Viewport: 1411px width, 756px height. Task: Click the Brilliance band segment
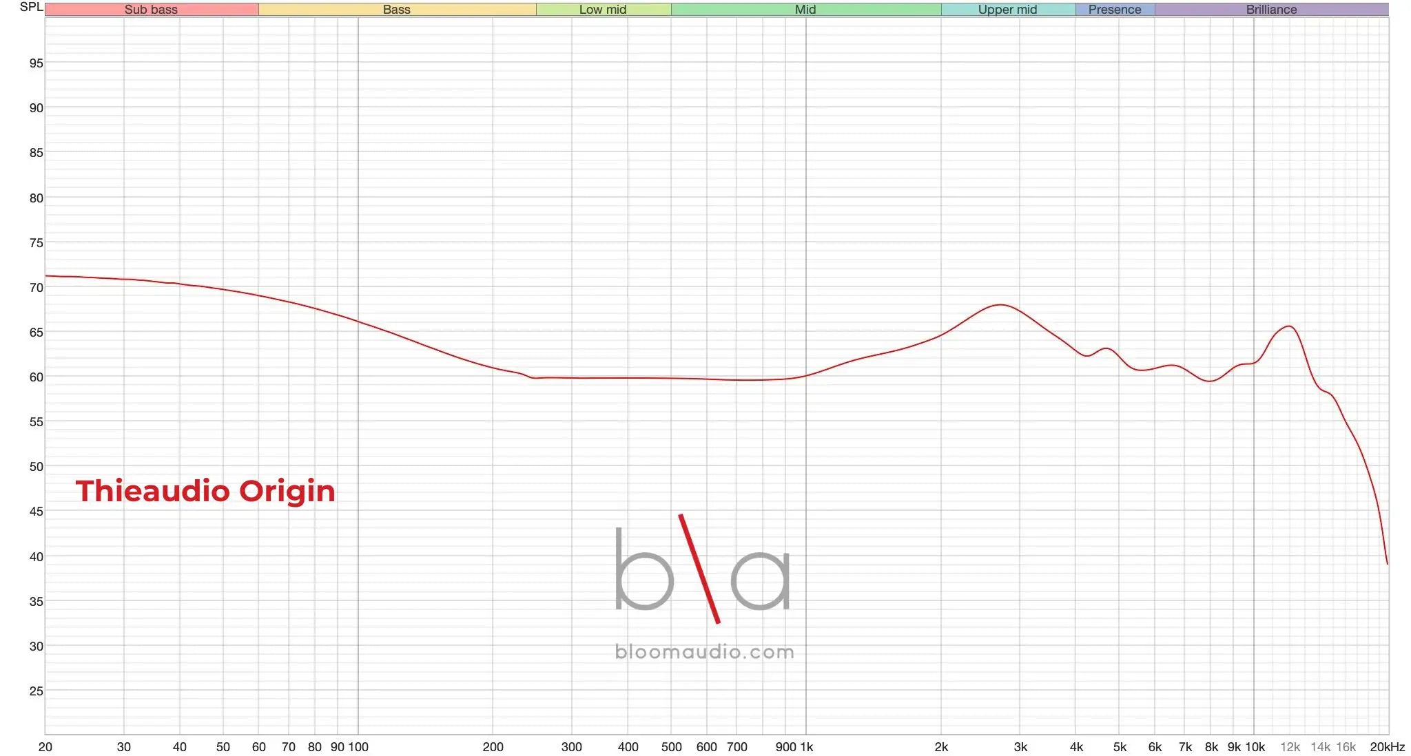click(x=1271, y=10)
